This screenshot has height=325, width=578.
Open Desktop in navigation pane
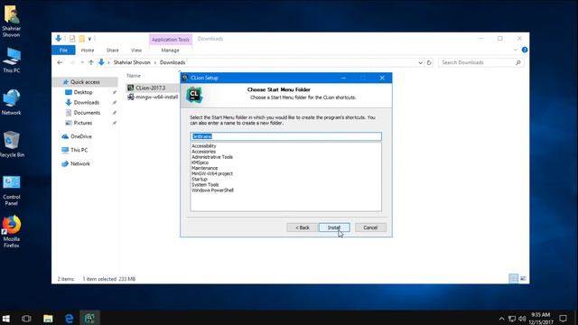tap(82, 92)
